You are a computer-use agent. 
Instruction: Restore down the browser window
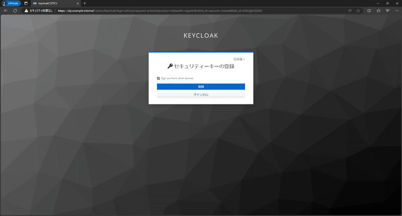point(387,4)
